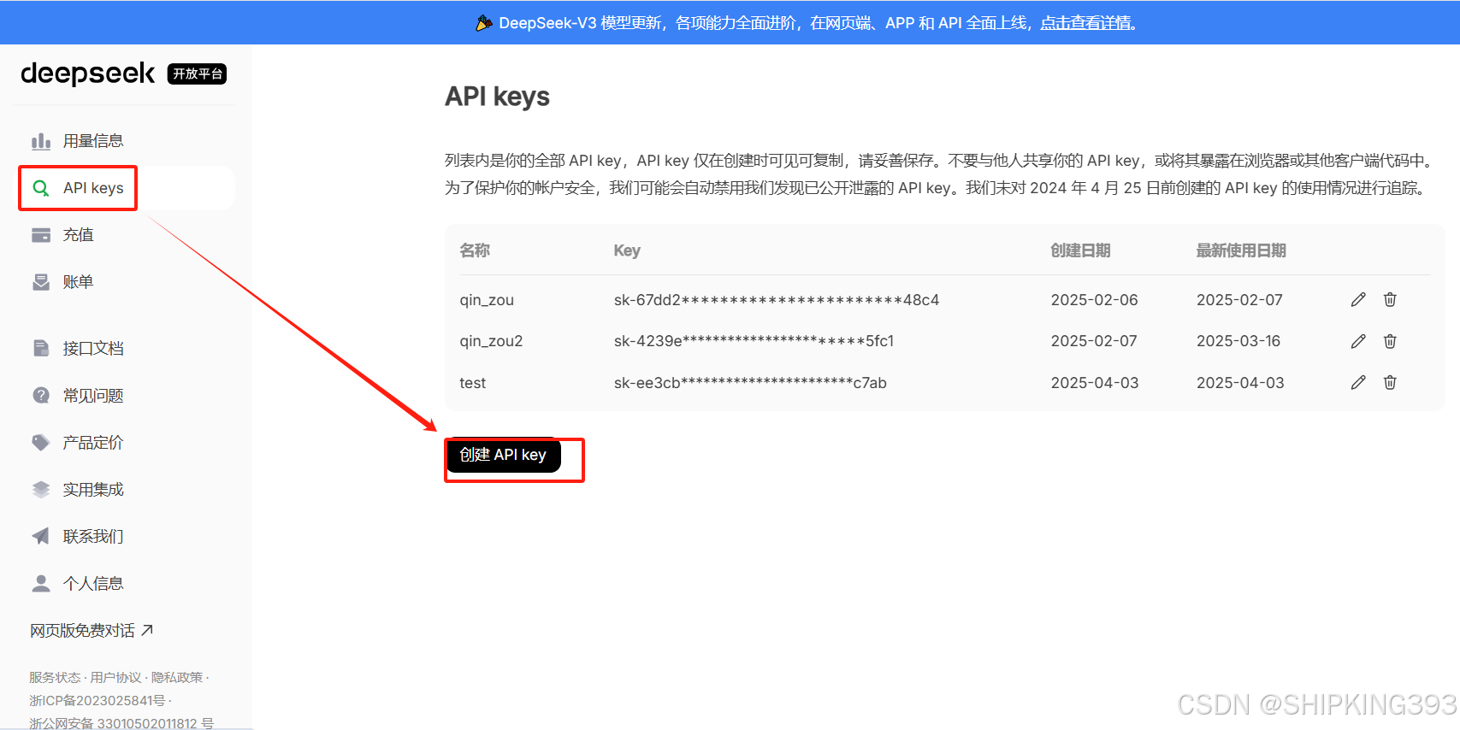The height and width of the screenshot is (730, 1460).
Task: Open the 网页版免费对话 link
Action: click(x=92, y=630)
